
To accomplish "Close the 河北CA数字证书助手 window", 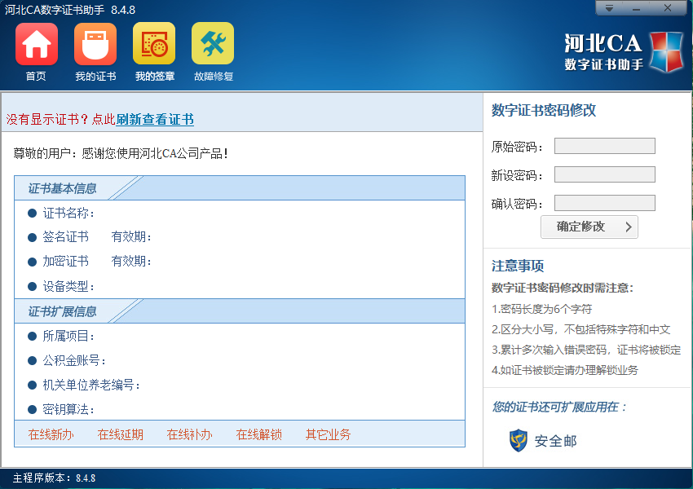I will 668,8.
